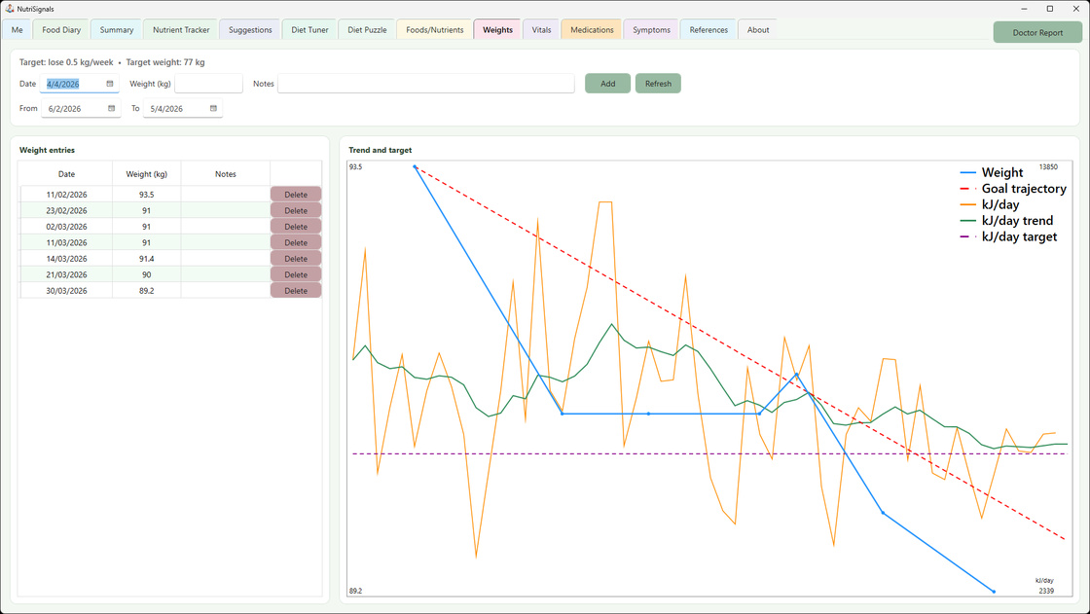Toggle the kJ/day series visibility
The width and height of the screenshot is (1090, 614).
tap(999, 204)
